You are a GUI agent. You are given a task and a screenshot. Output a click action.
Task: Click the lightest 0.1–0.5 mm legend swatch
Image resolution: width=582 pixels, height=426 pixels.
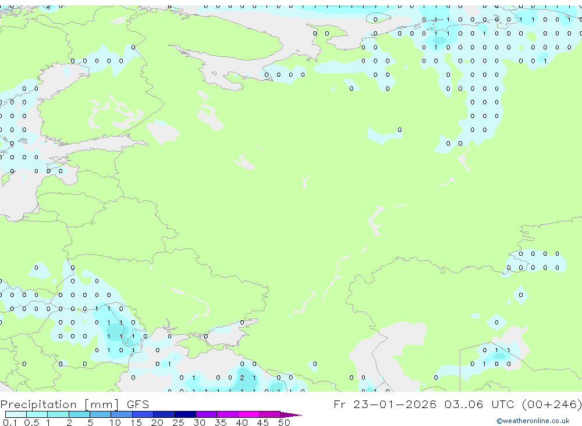click(x=16, y=414)
